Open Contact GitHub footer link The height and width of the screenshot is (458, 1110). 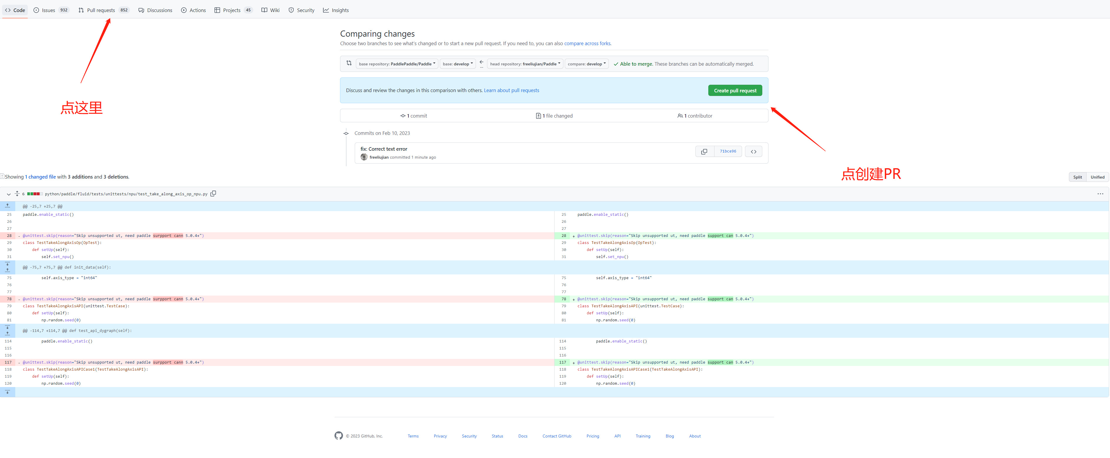coord(556,436)
